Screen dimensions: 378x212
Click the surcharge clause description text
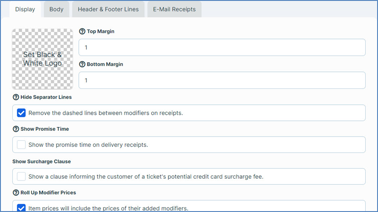coord(145,177)
